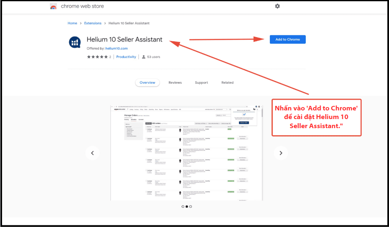The width and height of the screenshot is (389, 227).
Task: Select the first carousel dot indicator
Action: click(x=183, y=206)
